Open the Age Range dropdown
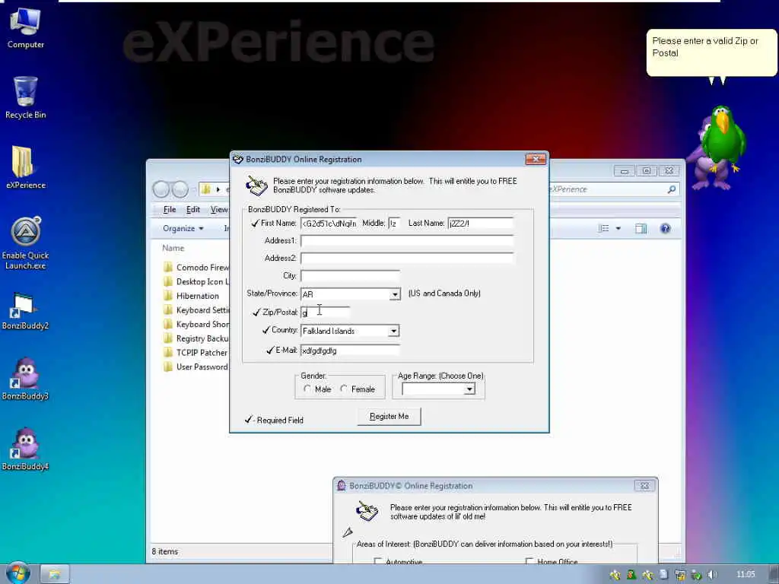This screenshot has height=584, width=779. pyautogui.click(x=469, y=389)
